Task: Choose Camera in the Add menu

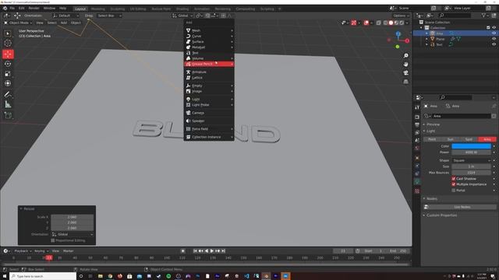Action: (209, 113)
